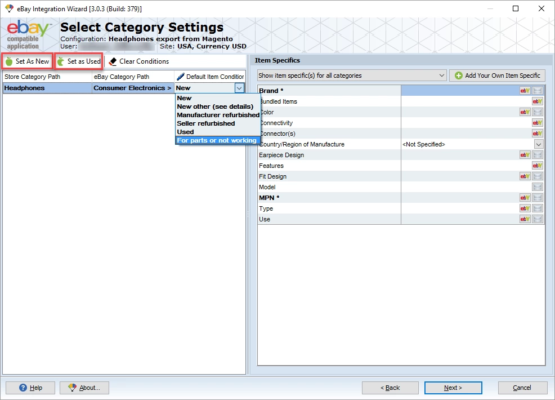The width and height of the screenshot is (555, 400).
Task: Click the database icon in the MPN row
Action: point(538,198)
